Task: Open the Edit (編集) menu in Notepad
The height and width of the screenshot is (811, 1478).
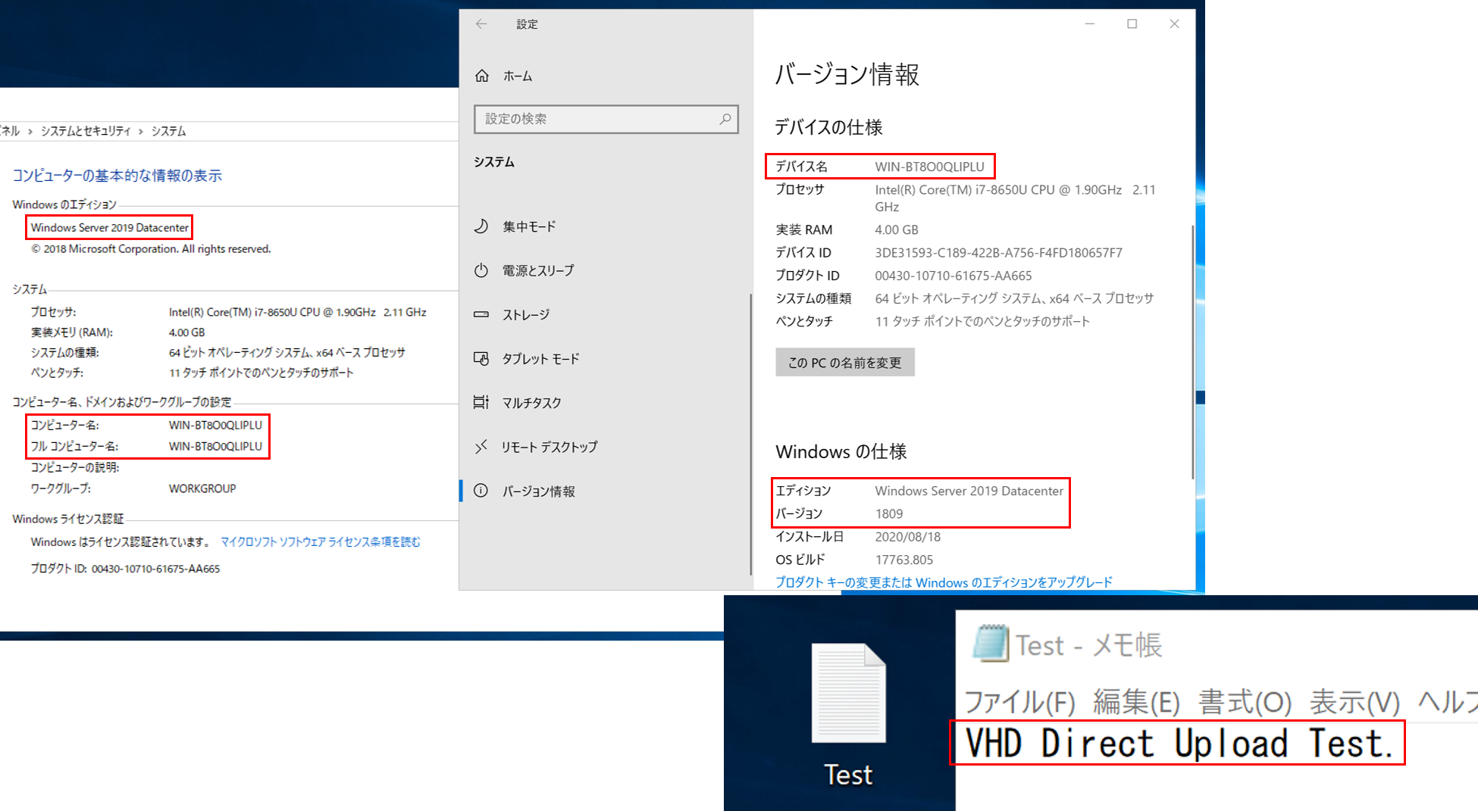Action: point(1135,702)
